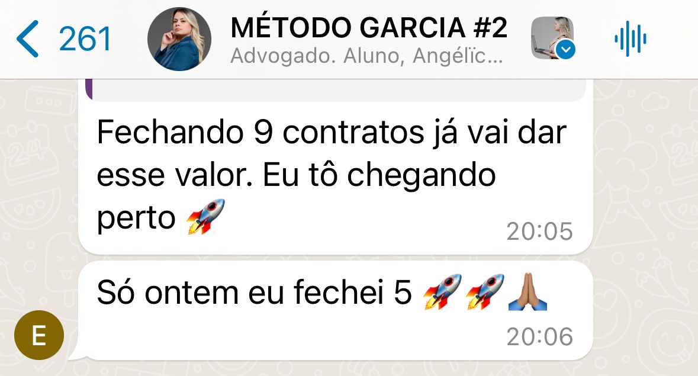The image size is (698, 376).
Task: Tap the praying hands emoji
Action: pyautogui.click(x=527, y=292)
